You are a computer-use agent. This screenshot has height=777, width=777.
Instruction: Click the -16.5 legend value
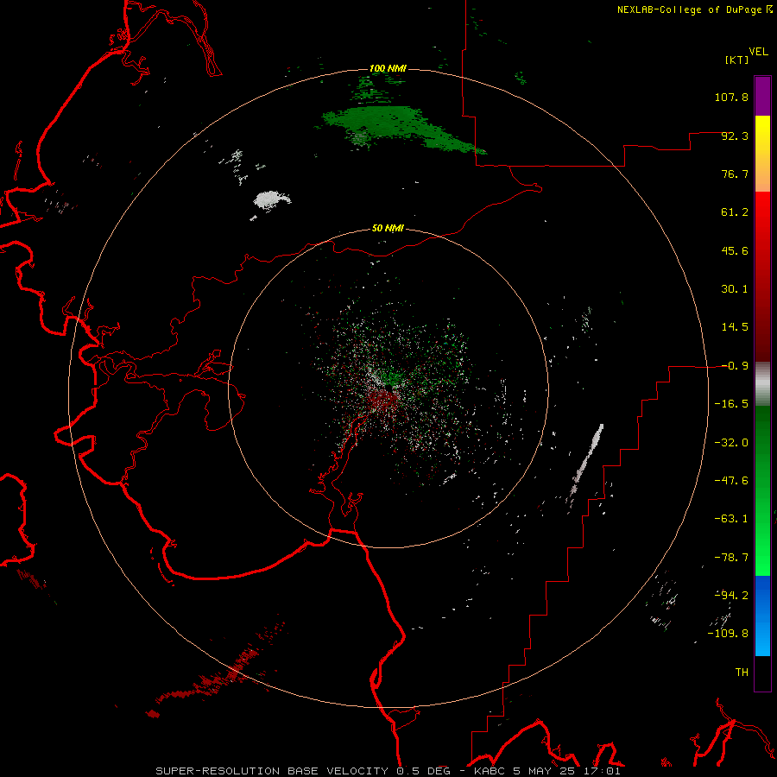click(x=731, y=404)
